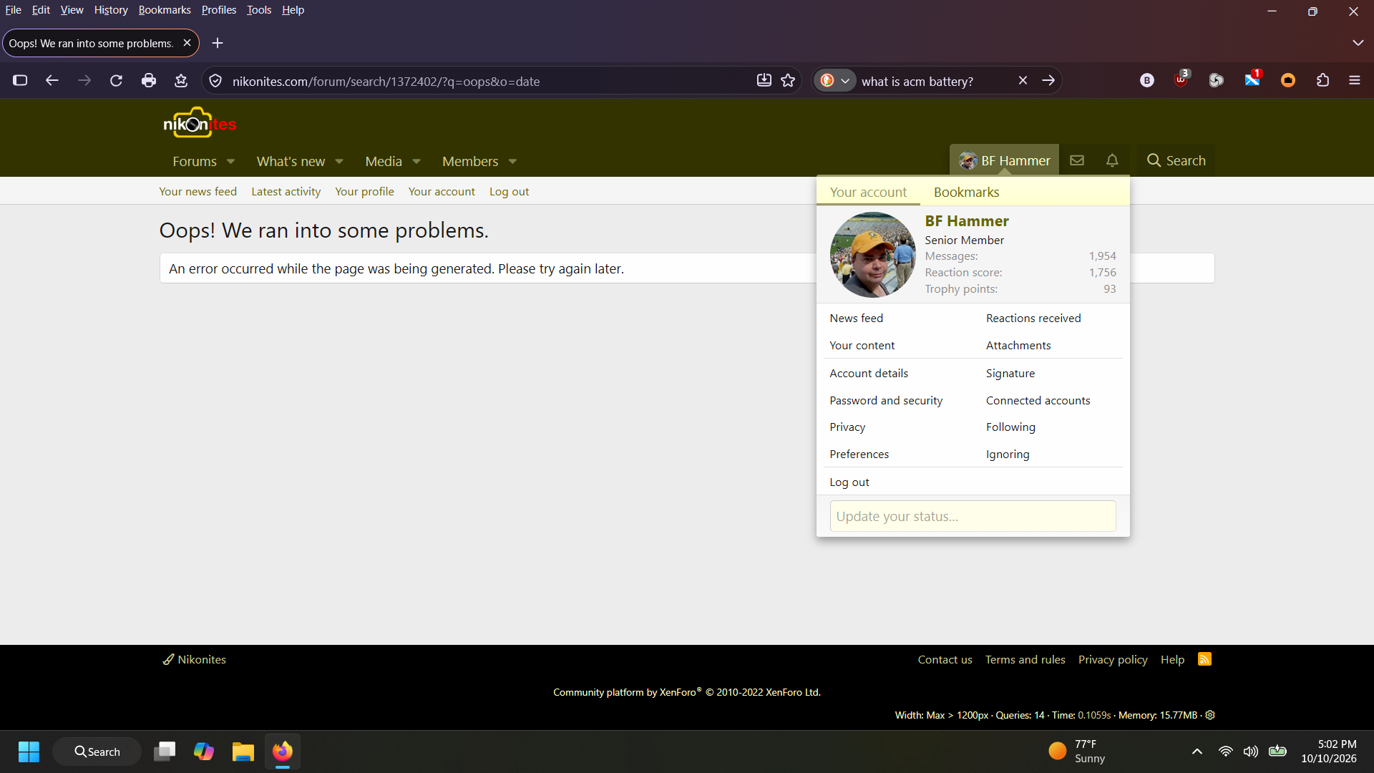Expand the Forums dropdown arrow
The width and height of the screenshot is (1374, 773).
click(230, 162)
